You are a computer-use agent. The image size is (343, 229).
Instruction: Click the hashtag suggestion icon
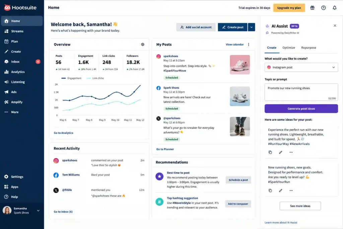tap(159, 202)
